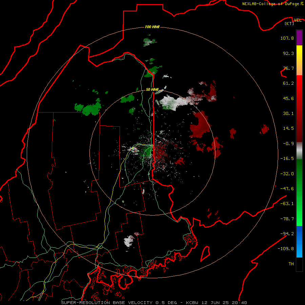Click the -94.2 velocity scale value

[287, 234]
